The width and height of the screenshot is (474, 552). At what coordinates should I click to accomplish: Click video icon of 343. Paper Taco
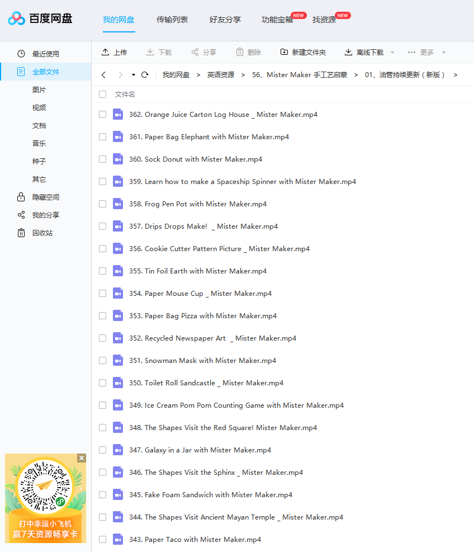click(x=118, y=539)
